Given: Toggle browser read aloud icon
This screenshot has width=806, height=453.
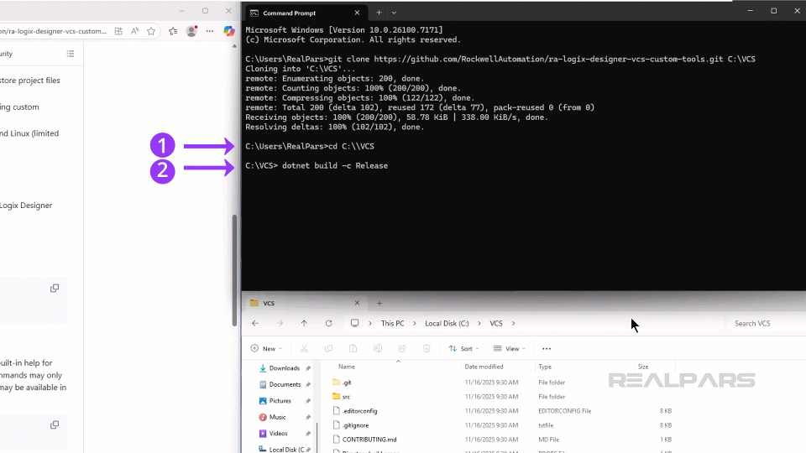Looking at the screenshot, I should (134, 31).
